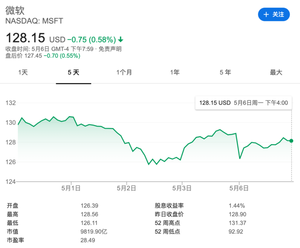Click the 开盘 label

[12, 206]
